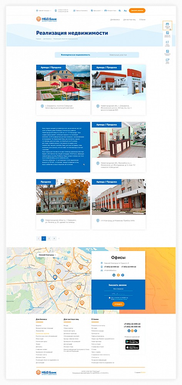Expand the currency rates dropdown in header
This screenshot has width=182, height=385.
point(97,10)
